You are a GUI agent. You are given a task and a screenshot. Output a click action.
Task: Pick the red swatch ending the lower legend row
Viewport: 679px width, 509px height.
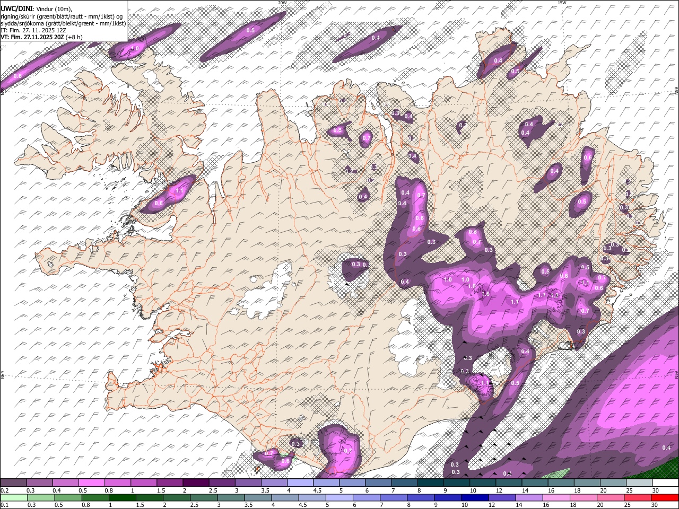tap(664, 498)
